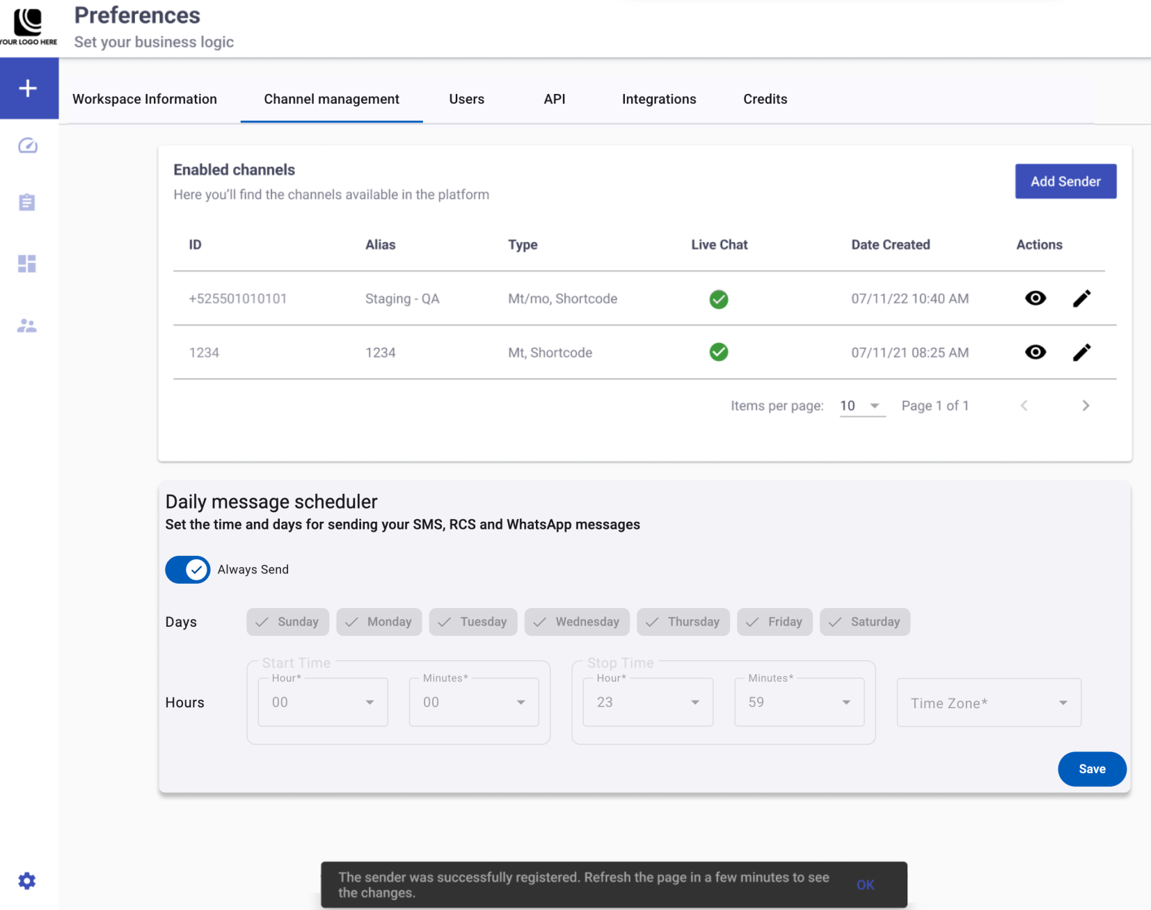
Task: Open the contacts people sidebar icon
Action: (27, 326)
